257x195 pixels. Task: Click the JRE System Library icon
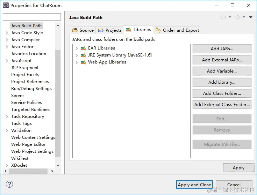click(84, 55)
